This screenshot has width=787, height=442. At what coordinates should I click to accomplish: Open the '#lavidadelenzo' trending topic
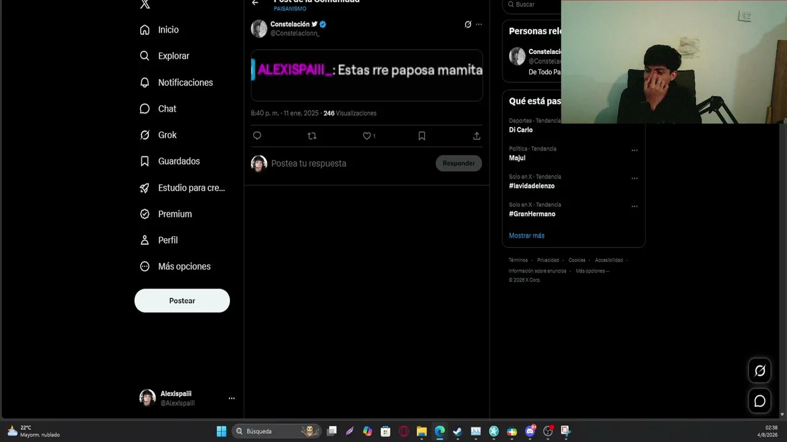point(532,186)
